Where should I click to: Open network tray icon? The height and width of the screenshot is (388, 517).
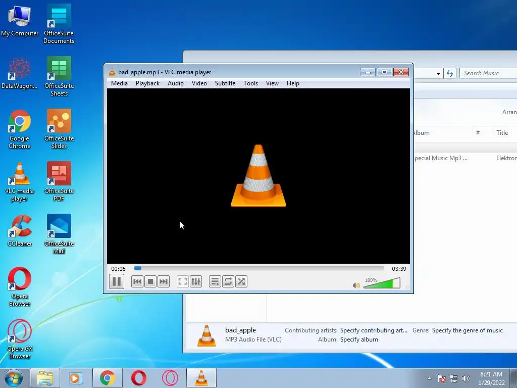(x=454, y=378)
